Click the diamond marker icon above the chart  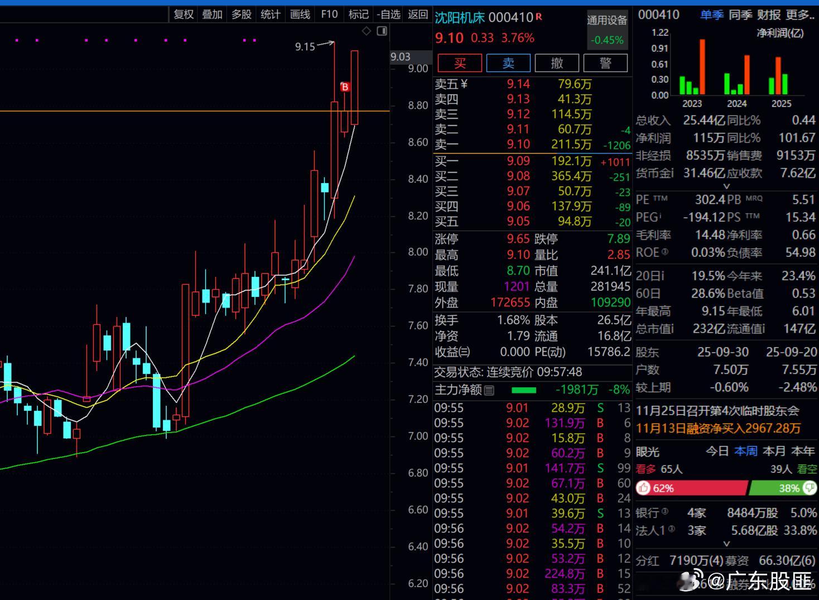(x=367, y=31)
